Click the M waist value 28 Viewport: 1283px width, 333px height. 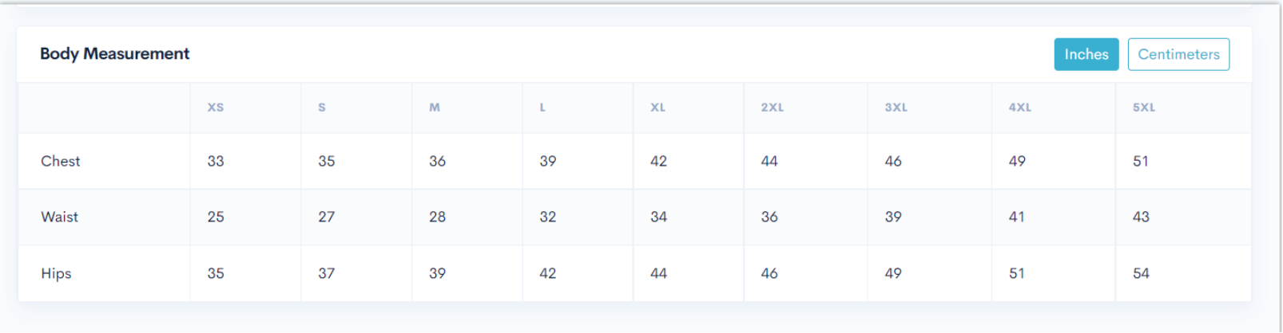[x=437, y=217]
